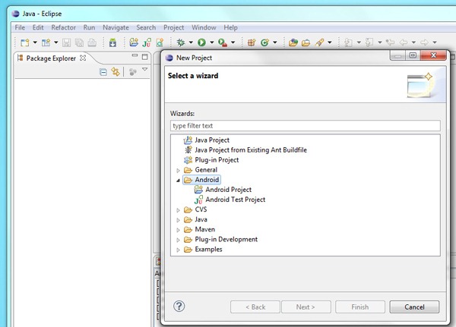Click the Print toolbar icon
The image size is (456, 327).
point(92,42)
